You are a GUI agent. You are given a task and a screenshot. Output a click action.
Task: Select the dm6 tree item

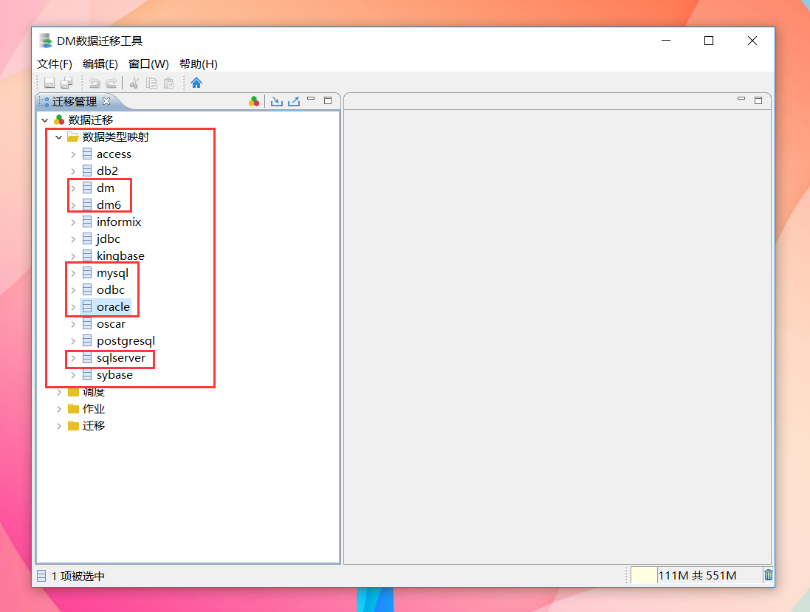(x=109, y=205)
